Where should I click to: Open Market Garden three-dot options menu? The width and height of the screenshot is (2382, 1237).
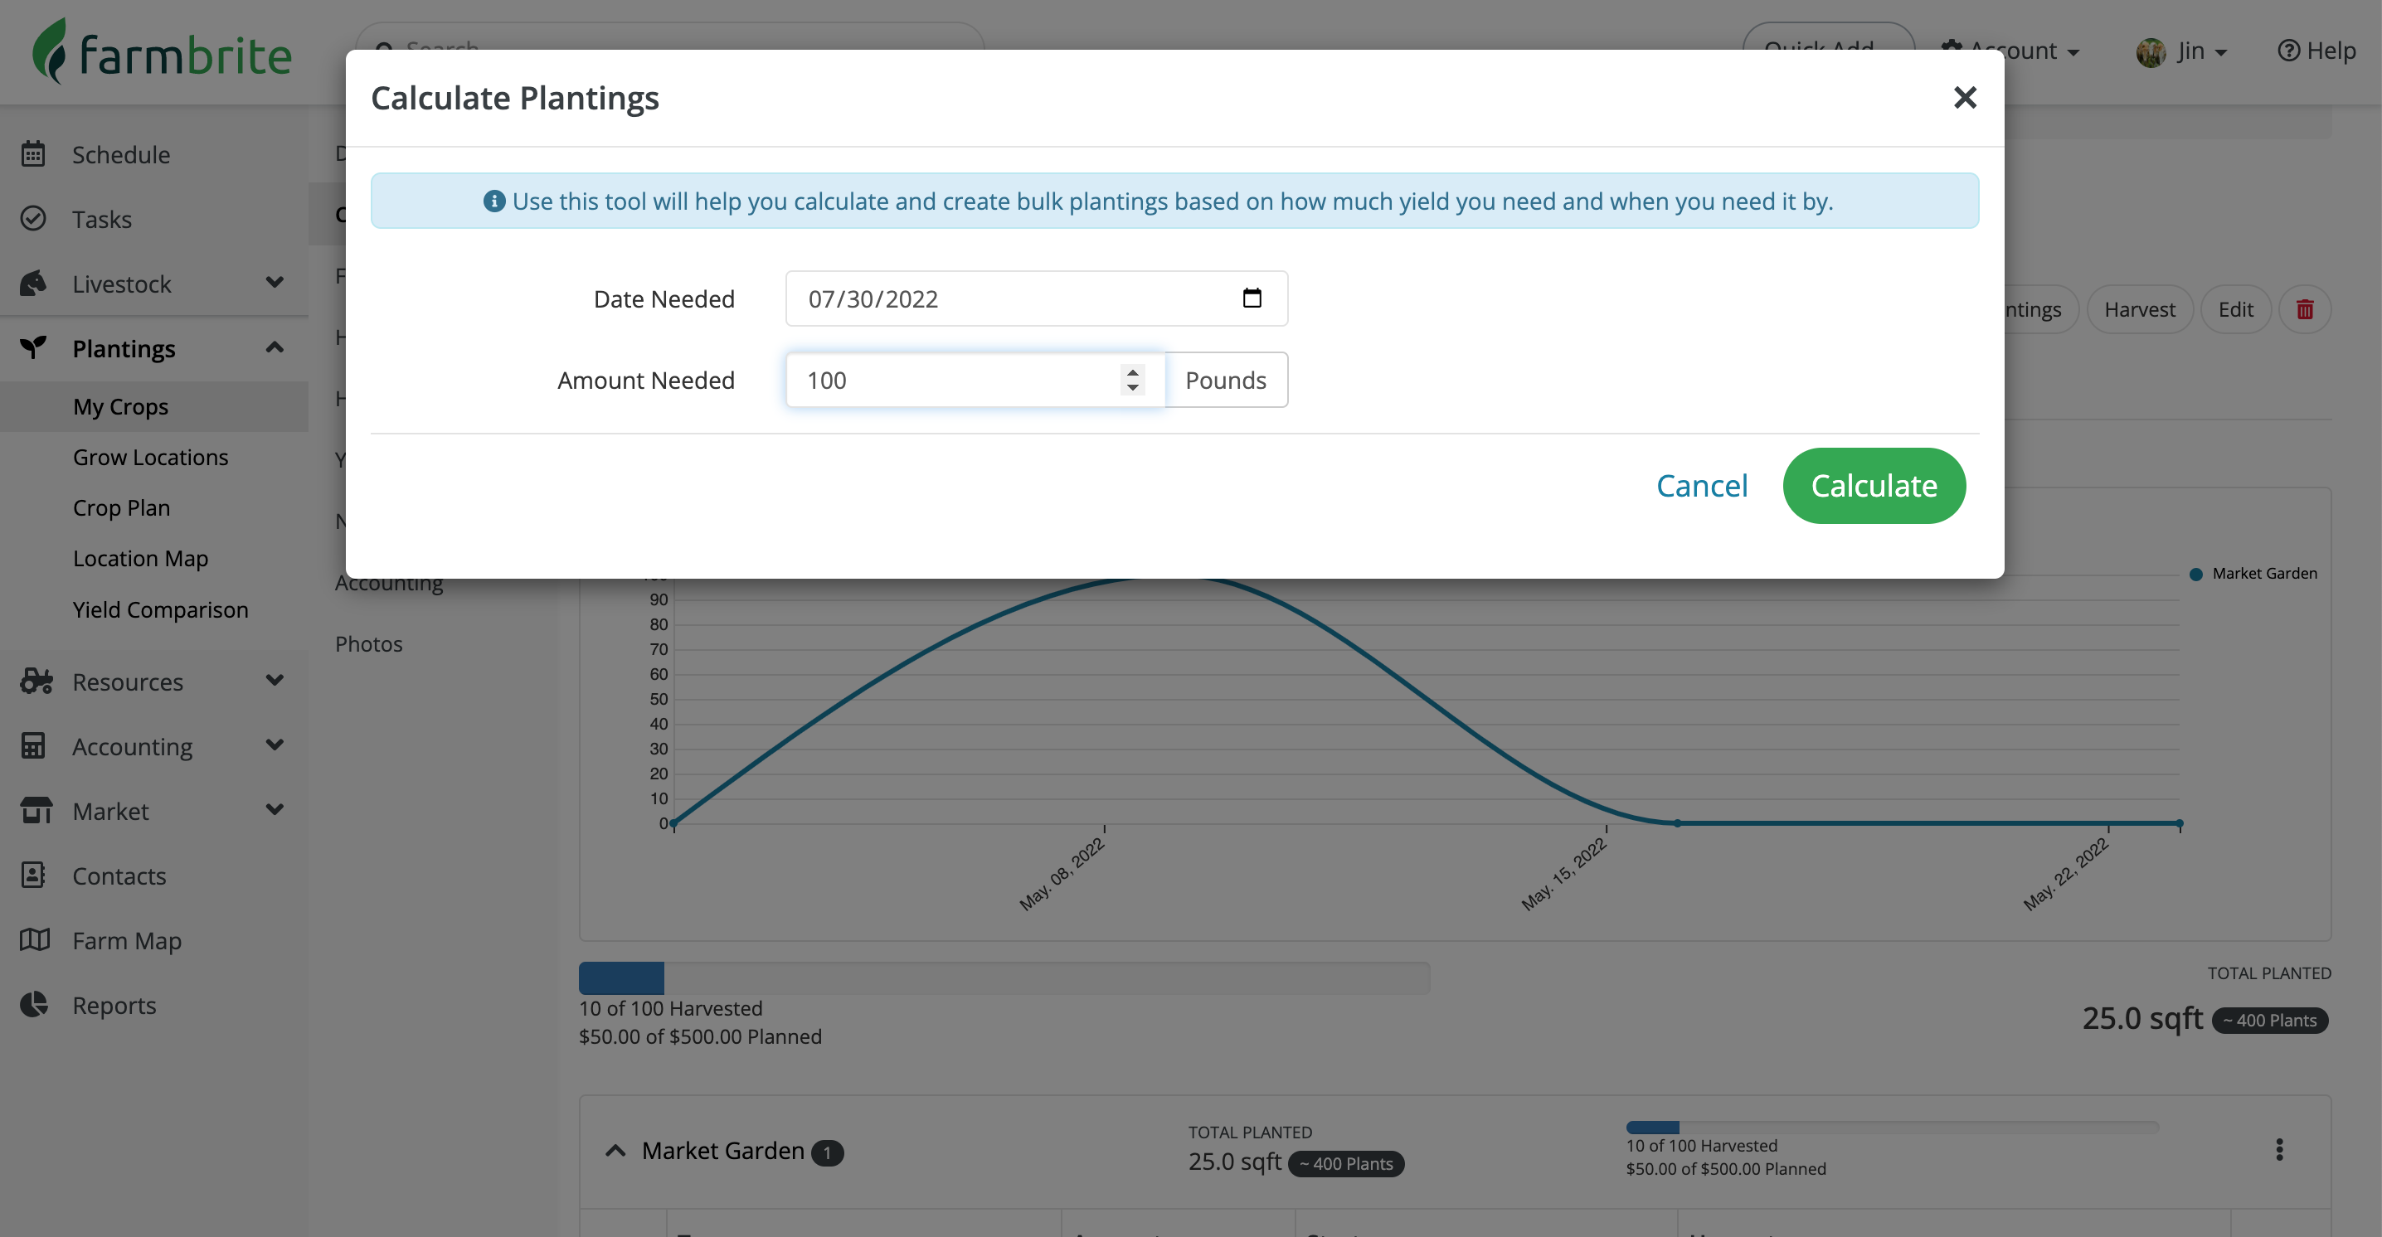(x=2278, y=1149)
